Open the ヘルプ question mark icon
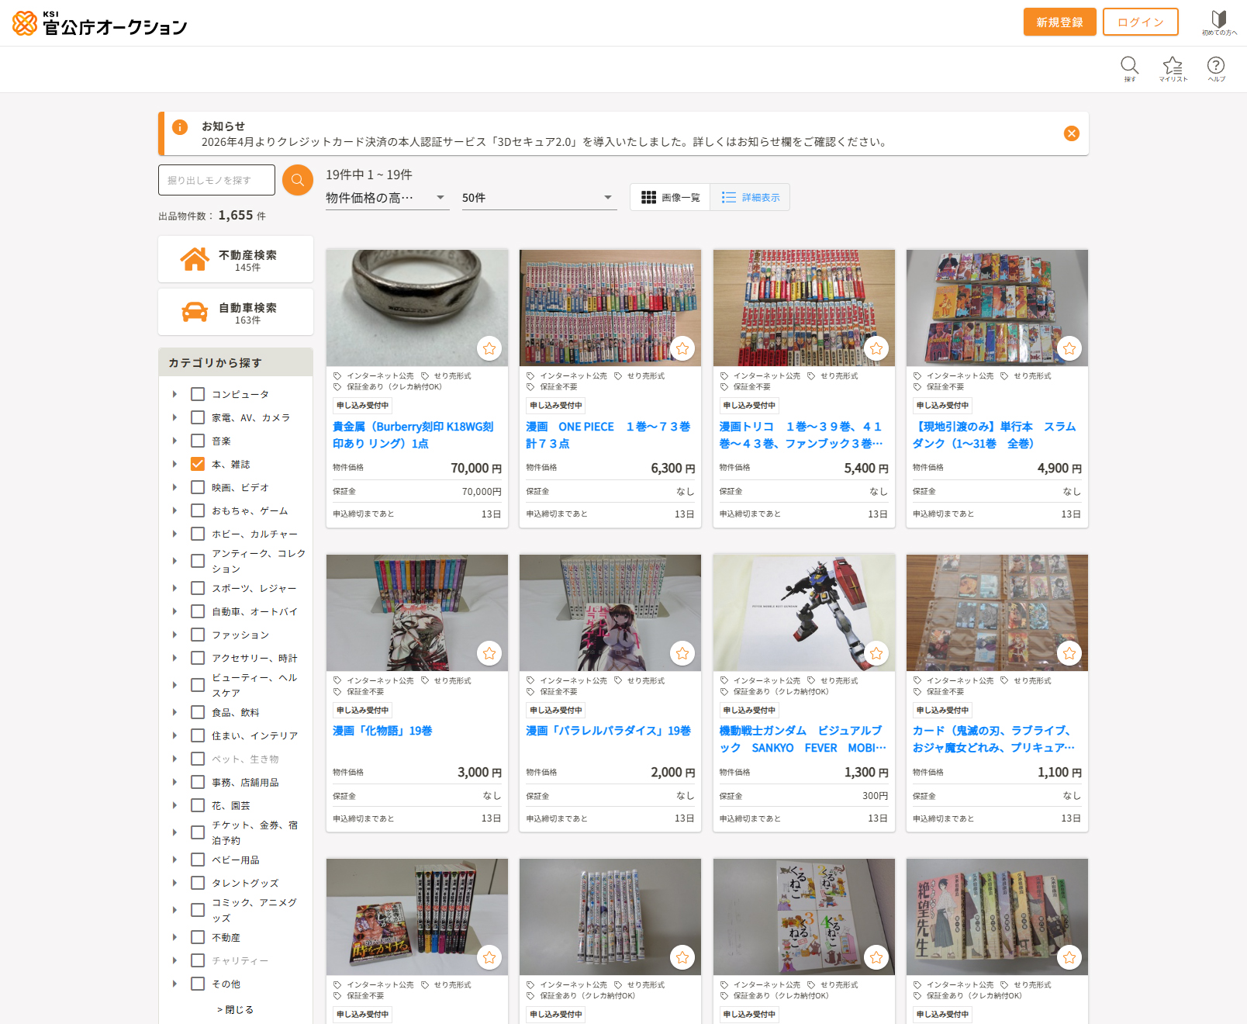 click(x=1216, y=68)
